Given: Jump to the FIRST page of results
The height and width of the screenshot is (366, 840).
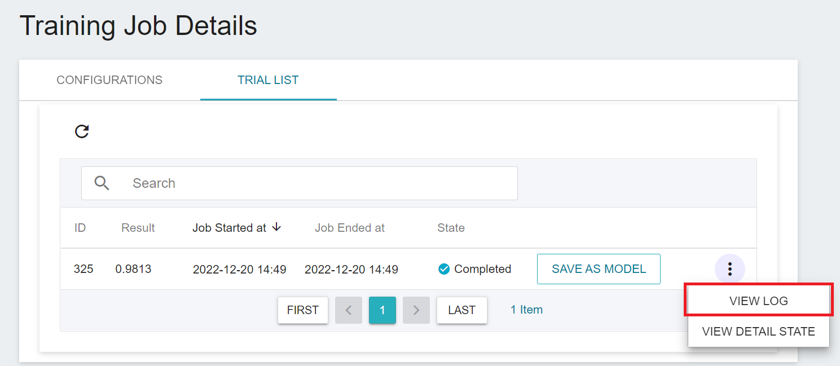Looking at the screenshot, I should [x=303, y=310].
